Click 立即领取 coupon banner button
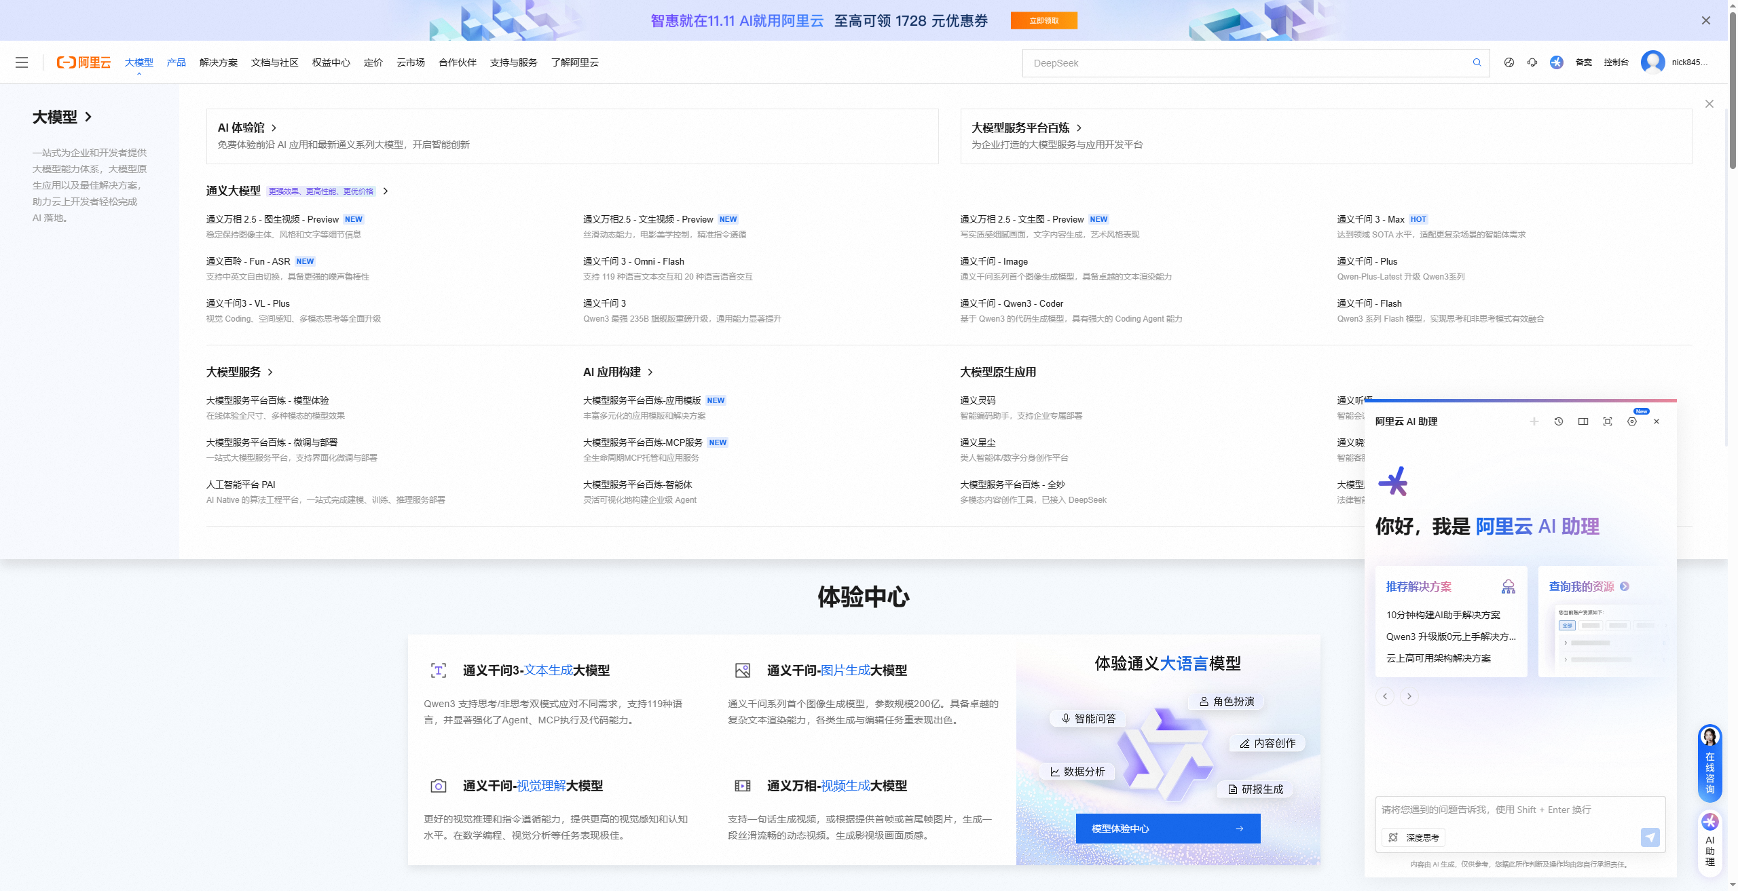The width and height of the screenshot is (1738, 891). (1043, 20)
